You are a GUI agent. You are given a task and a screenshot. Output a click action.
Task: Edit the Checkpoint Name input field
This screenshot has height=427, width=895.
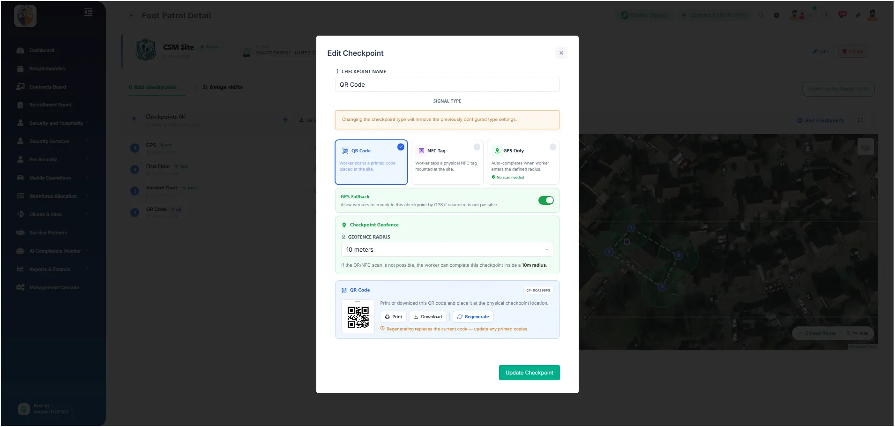coord(447,84)
